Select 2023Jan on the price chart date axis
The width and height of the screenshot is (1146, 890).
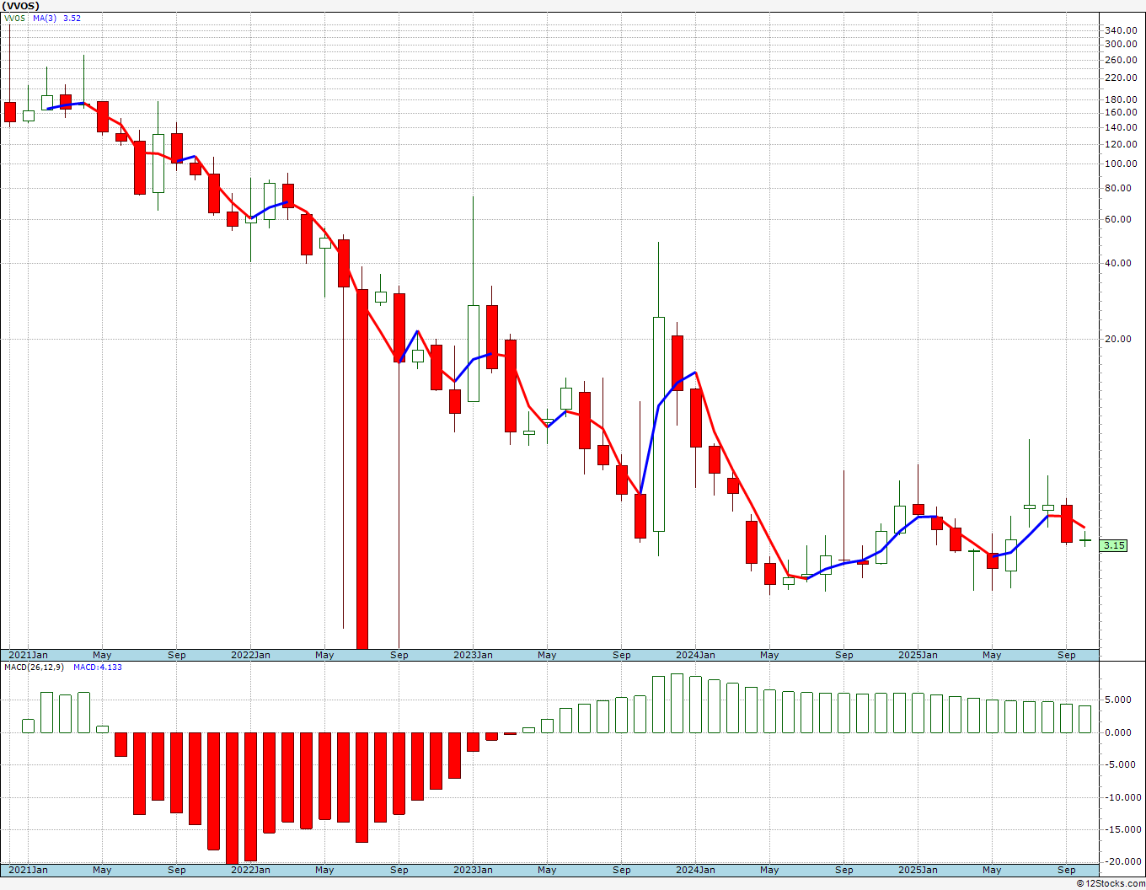point(473,655)
